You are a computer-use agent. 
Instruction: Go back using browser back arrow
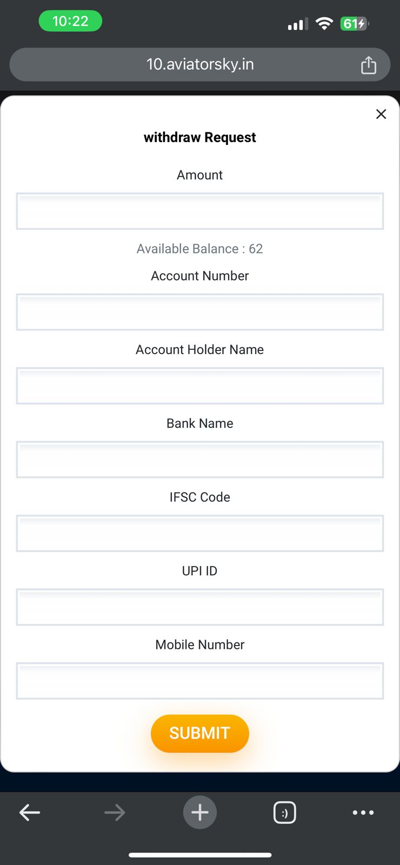click(x=30, y=812)
